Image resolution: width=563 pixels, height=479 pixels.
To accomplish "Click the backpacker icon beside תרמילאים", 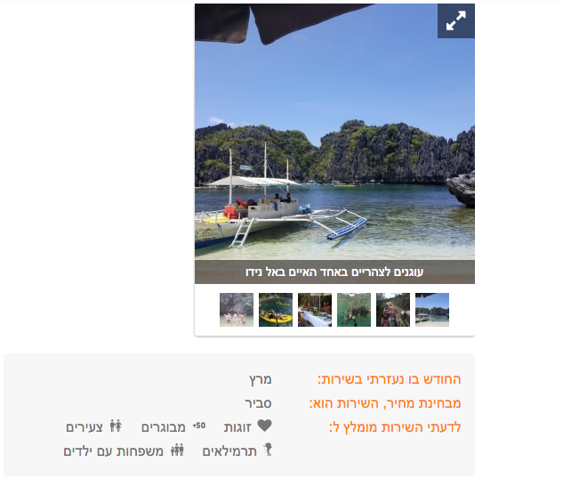I will coord(268,450).
